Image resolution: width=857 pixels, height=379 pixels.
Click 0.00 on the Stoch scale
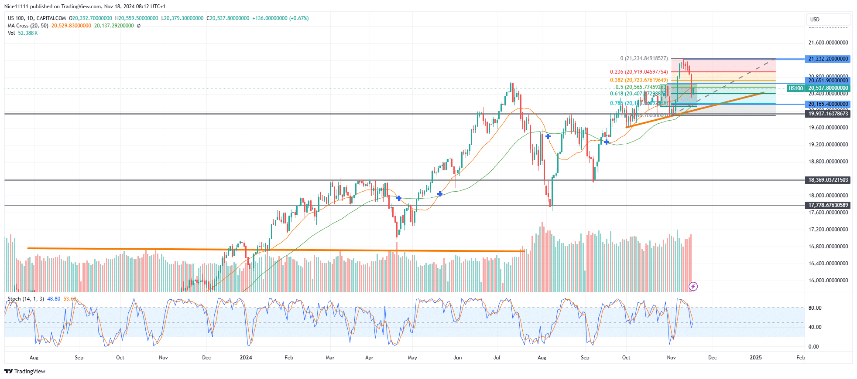pyautogui.click(x=813, y=347)
